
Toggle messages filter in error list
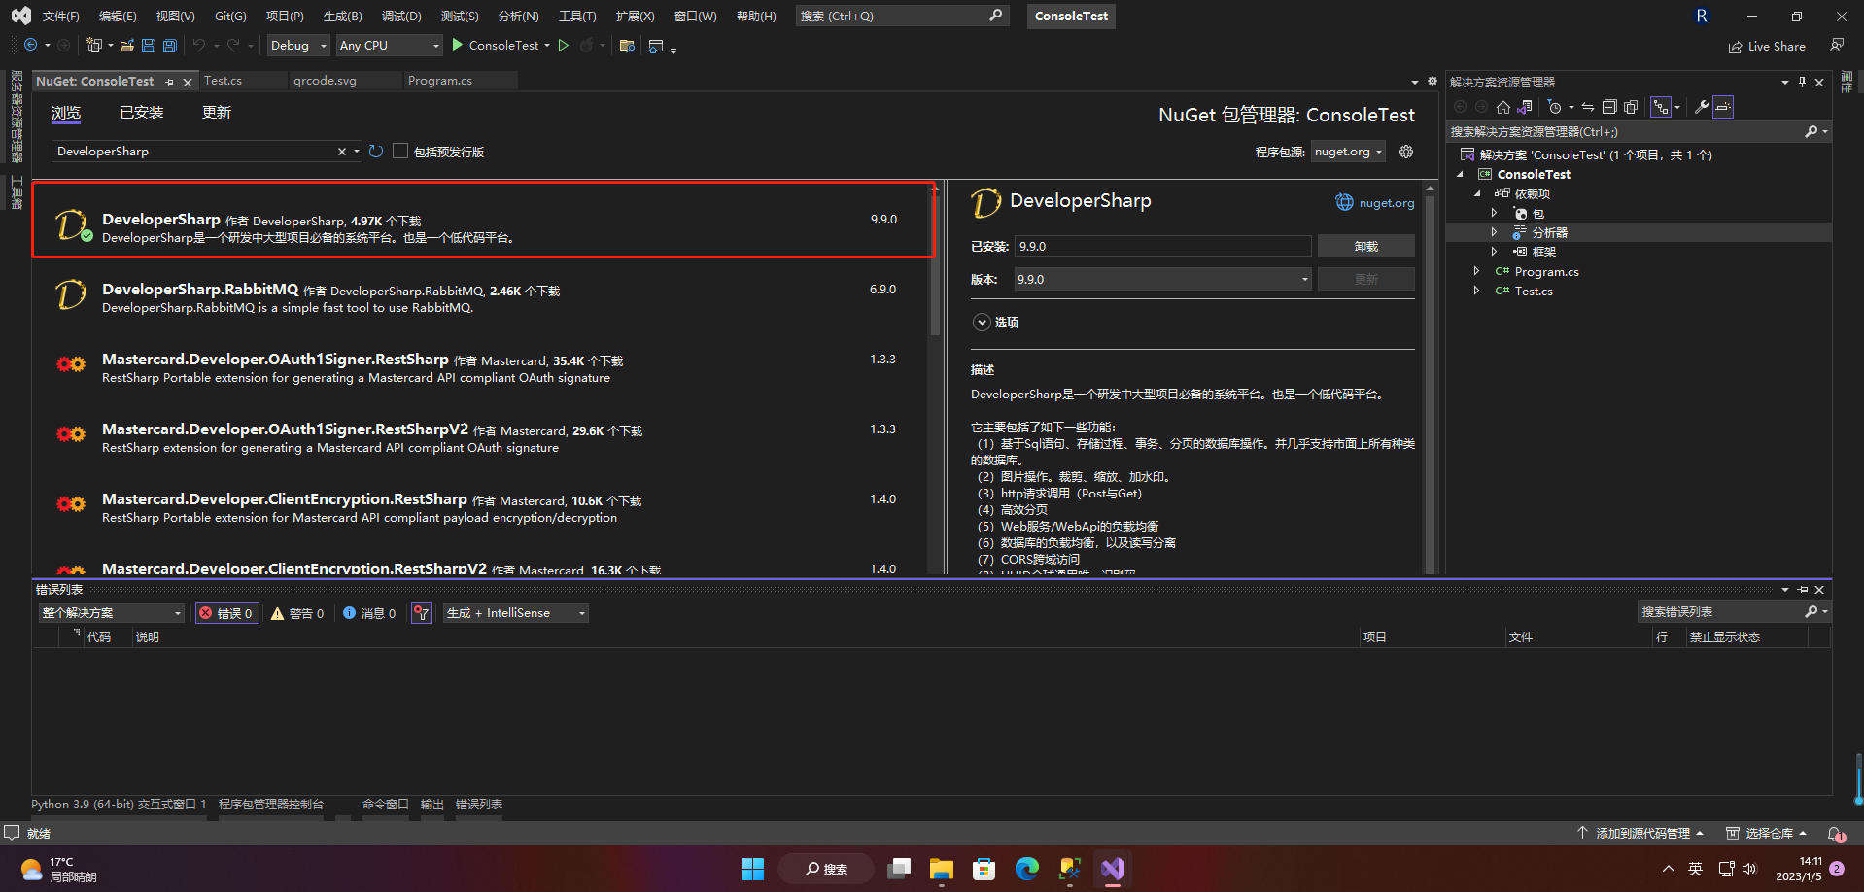click(369, 613)
